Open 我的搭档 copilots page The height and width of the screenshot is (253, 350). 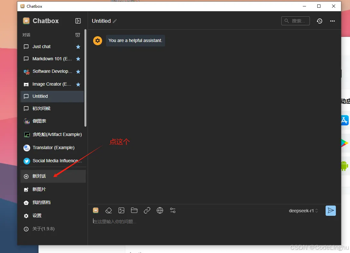(x=53, y=203)
